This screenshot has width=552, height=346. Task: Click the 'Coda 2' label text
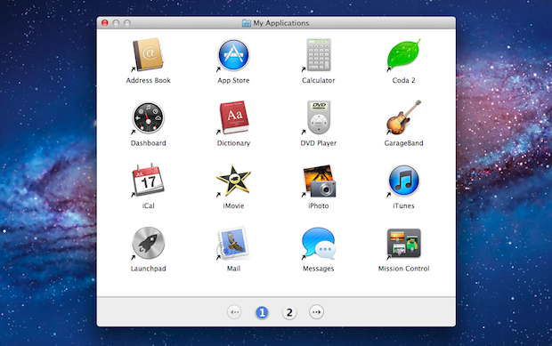(403, 80)
